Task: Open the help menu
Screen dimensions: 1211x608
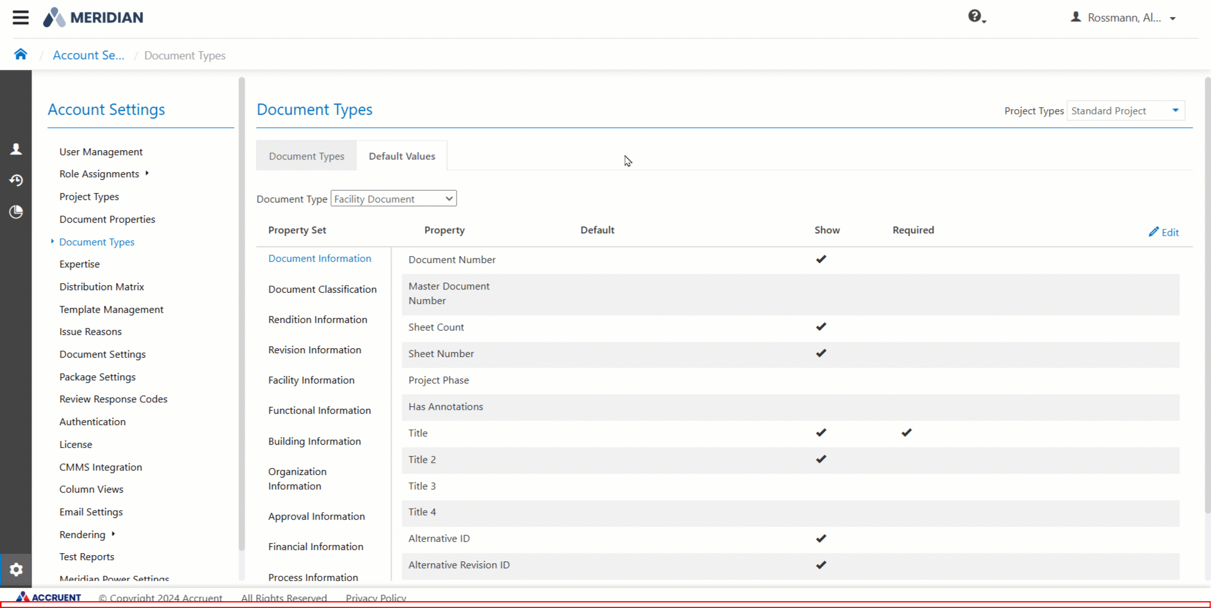Action: 974,17
